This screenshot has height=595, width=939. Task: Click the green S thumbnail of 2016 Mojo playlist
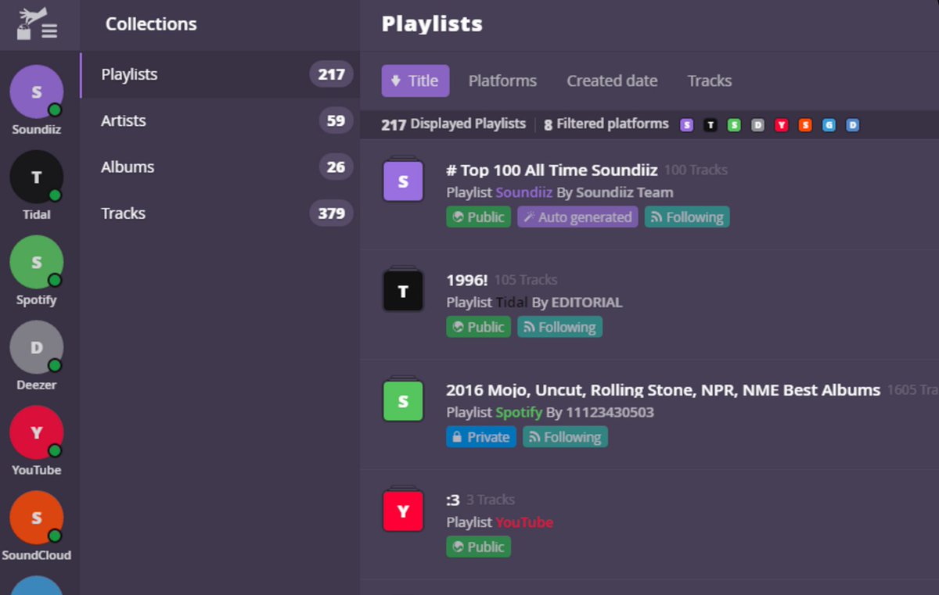point(403,401)
